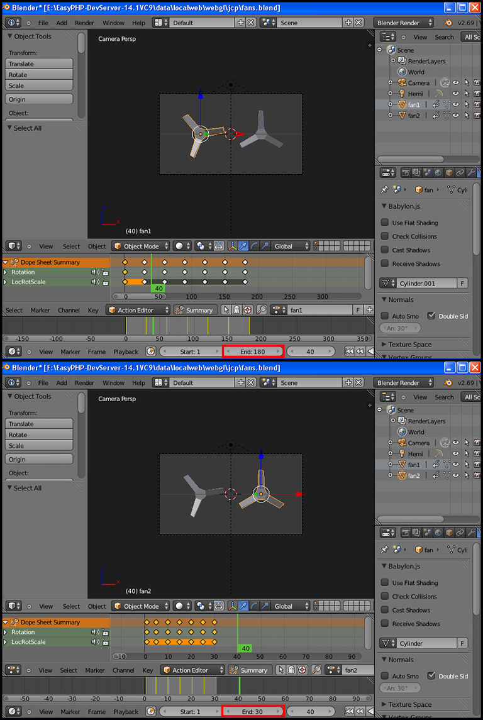The height and width of the screenshot is (720, 483).
Task: Click Origin button in bottom window
Action: click(40, 459)
